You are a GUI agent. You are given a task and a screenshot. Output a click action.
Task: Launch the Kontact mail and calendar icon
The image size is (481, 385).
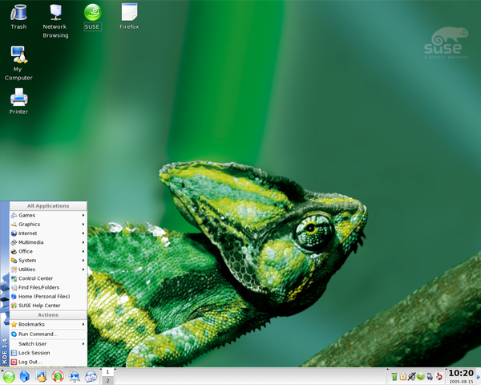coord(91,376)
